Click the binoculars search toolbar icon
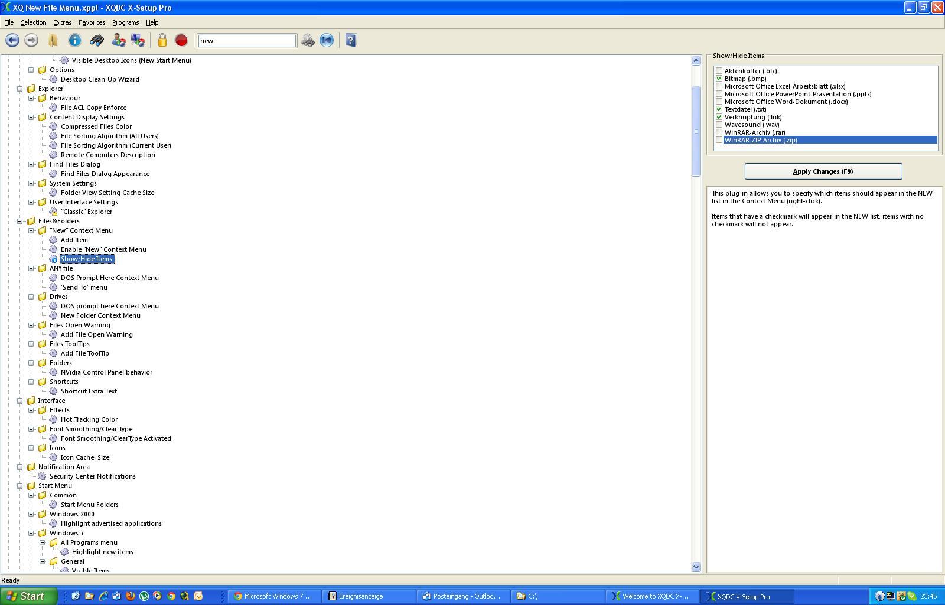Screen dimensions: 945x605 tap(97, 40)
